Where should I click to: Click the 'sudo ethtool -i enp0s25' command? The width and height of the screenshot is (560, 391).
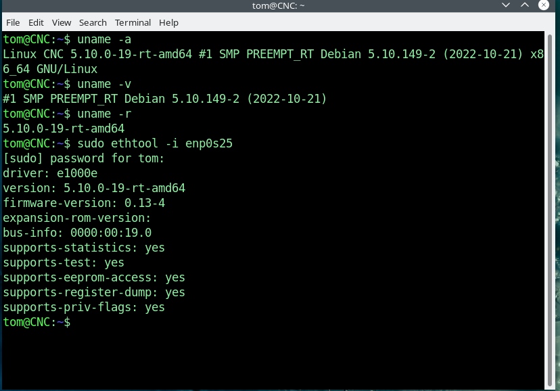pyautogui.click(x=156, y=143)
